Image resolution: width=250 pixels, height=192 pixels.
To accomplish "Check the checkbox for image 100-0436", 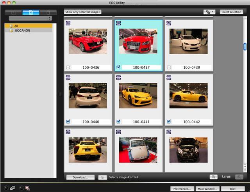I will coord(68,68).
